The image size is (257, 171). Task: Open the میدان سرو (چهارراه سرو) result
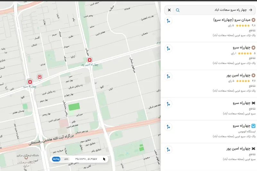(x=232, y=20)
